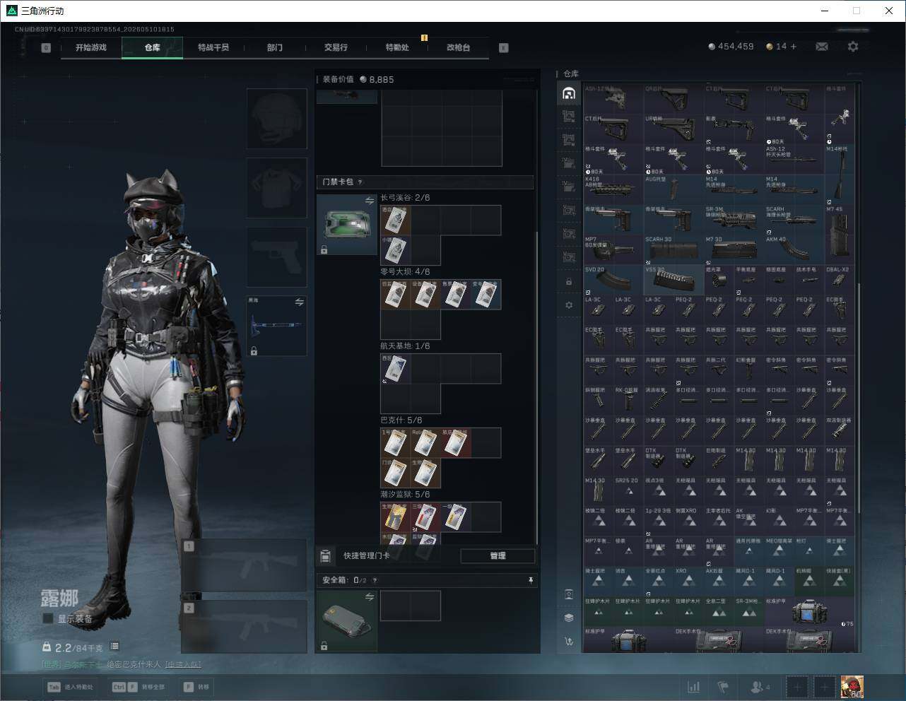Open the 特战干员 tab
Viewport: 906px width, 701px height.
point(213,47)
